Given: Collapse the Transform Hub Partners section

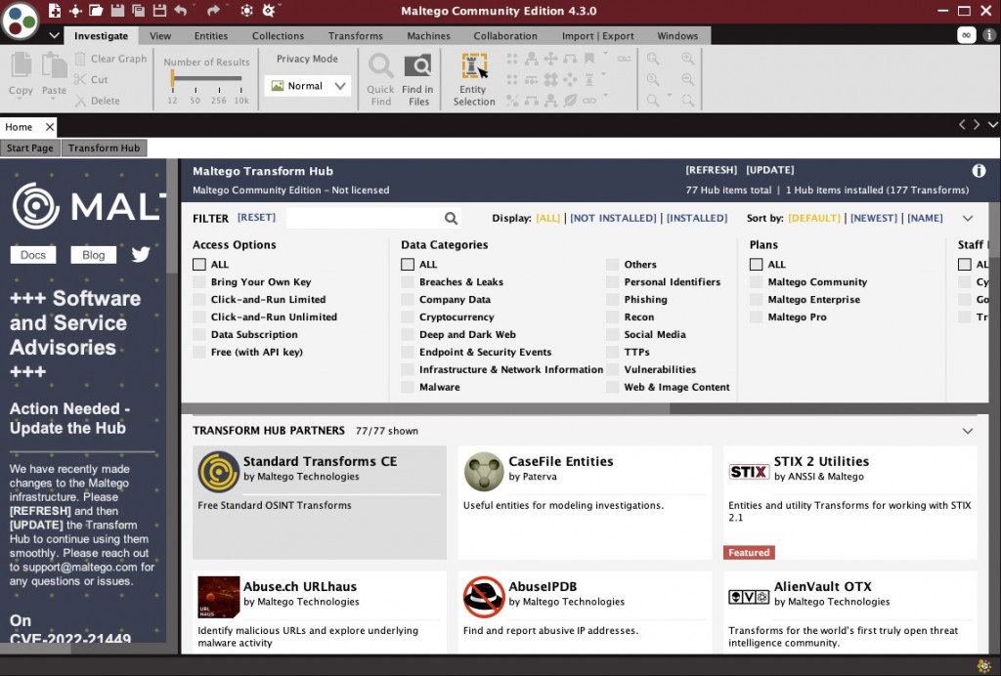Looking at the screenshot, I should pyautogui.click(x=968, y=431).
